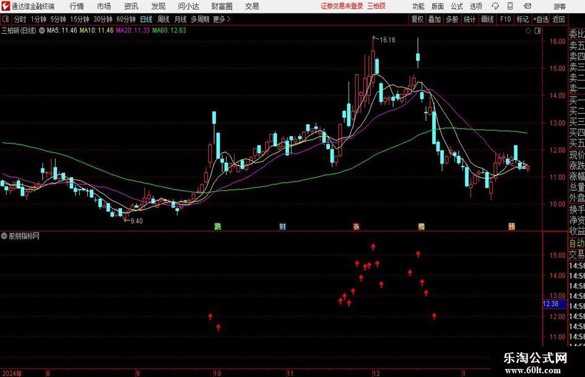Click the blue 财 marker on the chart
The image size is (585, 377).
[x=282, y=226]
